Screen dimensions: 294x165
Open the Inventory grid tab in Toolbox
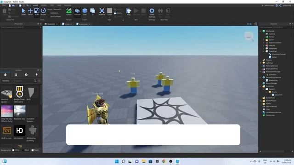pos(16,75)
